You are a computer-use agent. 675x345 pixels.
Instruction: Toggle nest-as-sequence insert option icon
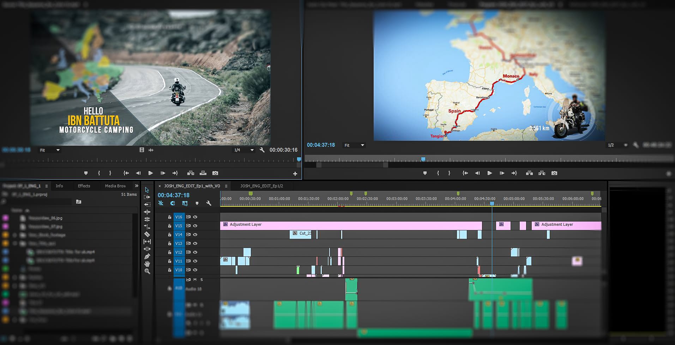tap(161, 203)
